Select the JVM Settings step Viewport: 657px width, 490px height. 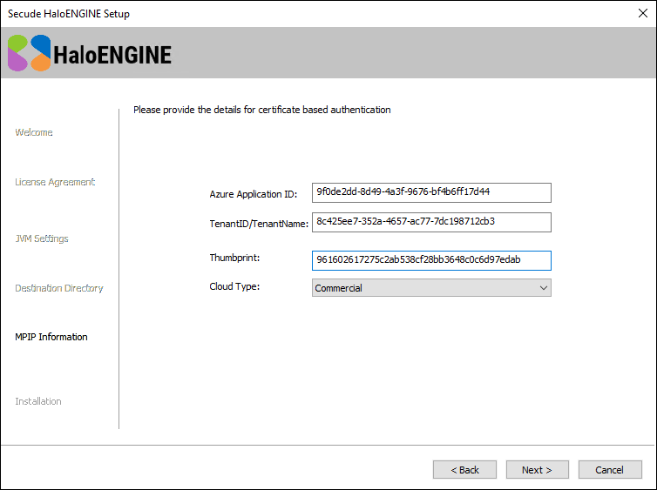[x=42, y=238]
